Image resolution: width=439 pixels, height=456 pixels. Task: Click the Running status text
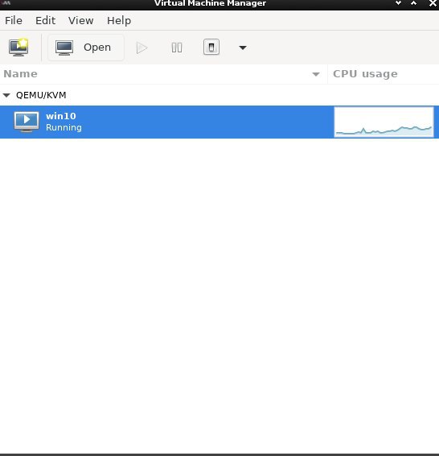pos(64,127)
